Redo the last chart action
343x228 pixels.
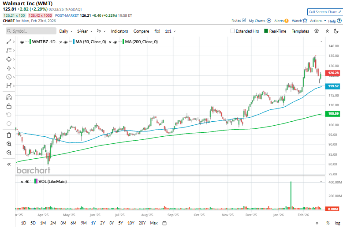click(x=9, y=123)
